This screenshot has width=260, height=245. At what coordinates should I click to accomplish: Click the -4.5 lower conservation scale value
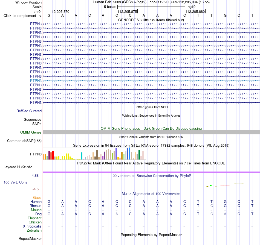pos(36,189)
